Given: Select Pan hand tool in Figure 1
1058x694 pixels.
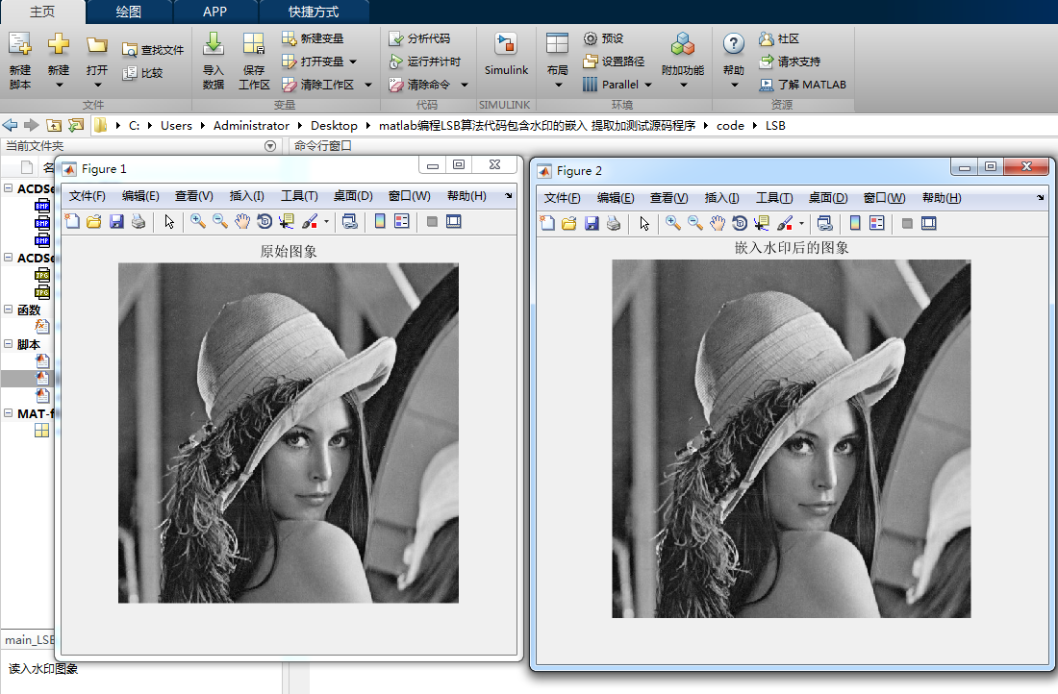Looking at the screenshot, I should 242,221.
